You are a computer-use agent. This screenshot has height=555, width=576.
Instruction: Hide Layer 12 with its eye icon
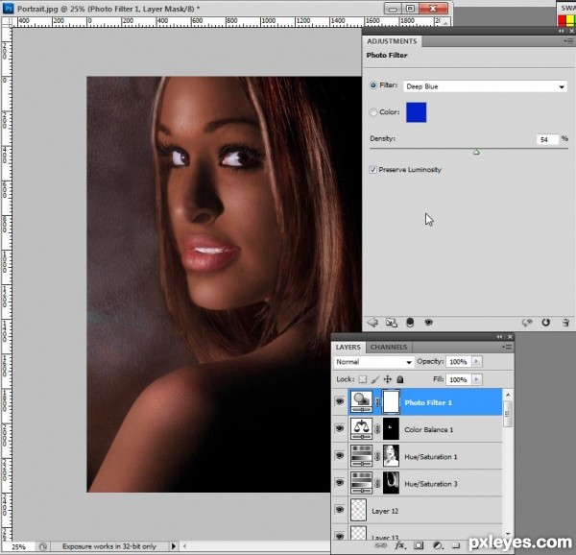point(340,510)
